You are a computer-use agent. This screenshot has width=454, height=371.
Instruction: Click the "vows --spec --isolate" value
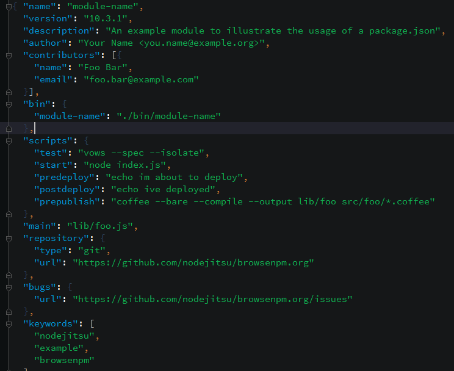click(142, 153)
